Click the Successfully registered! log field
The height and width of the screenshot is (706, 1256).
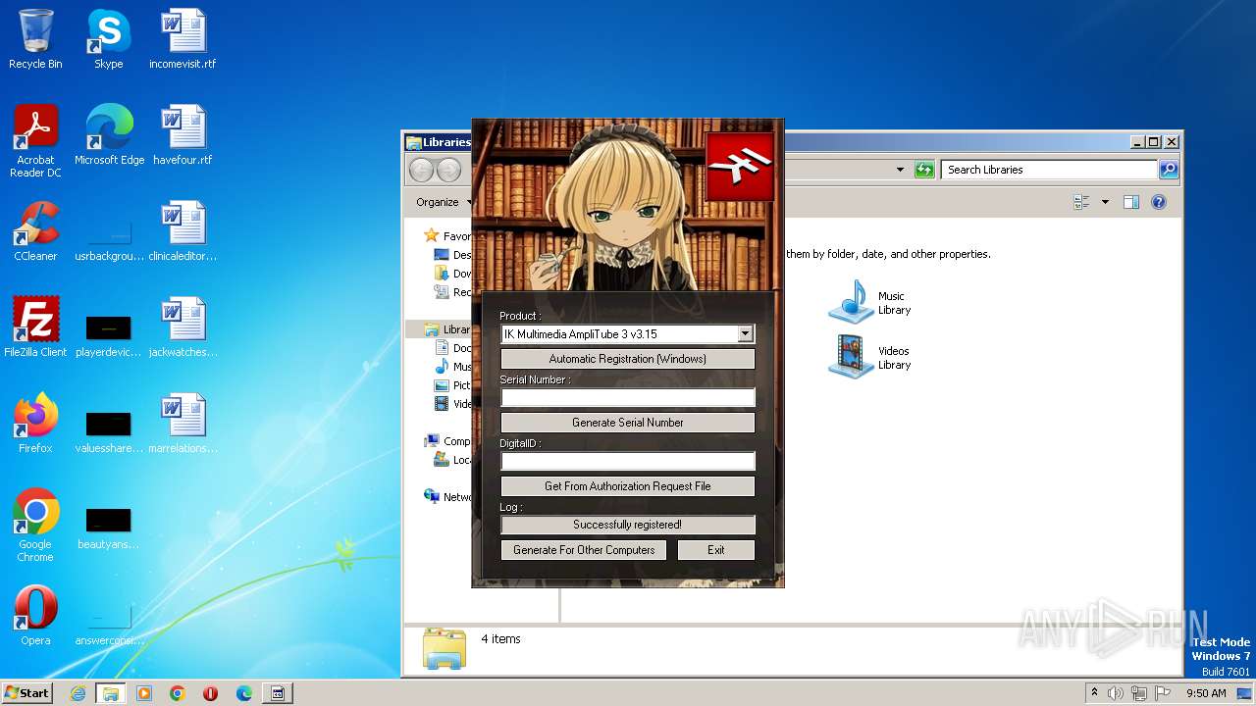coord(628,525)
